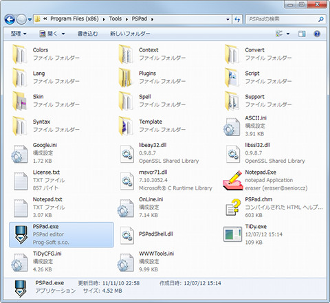330x303 pixels.
Task: Open the 開く toolbar dropdown arrow
Action: (x=63, y=34)
